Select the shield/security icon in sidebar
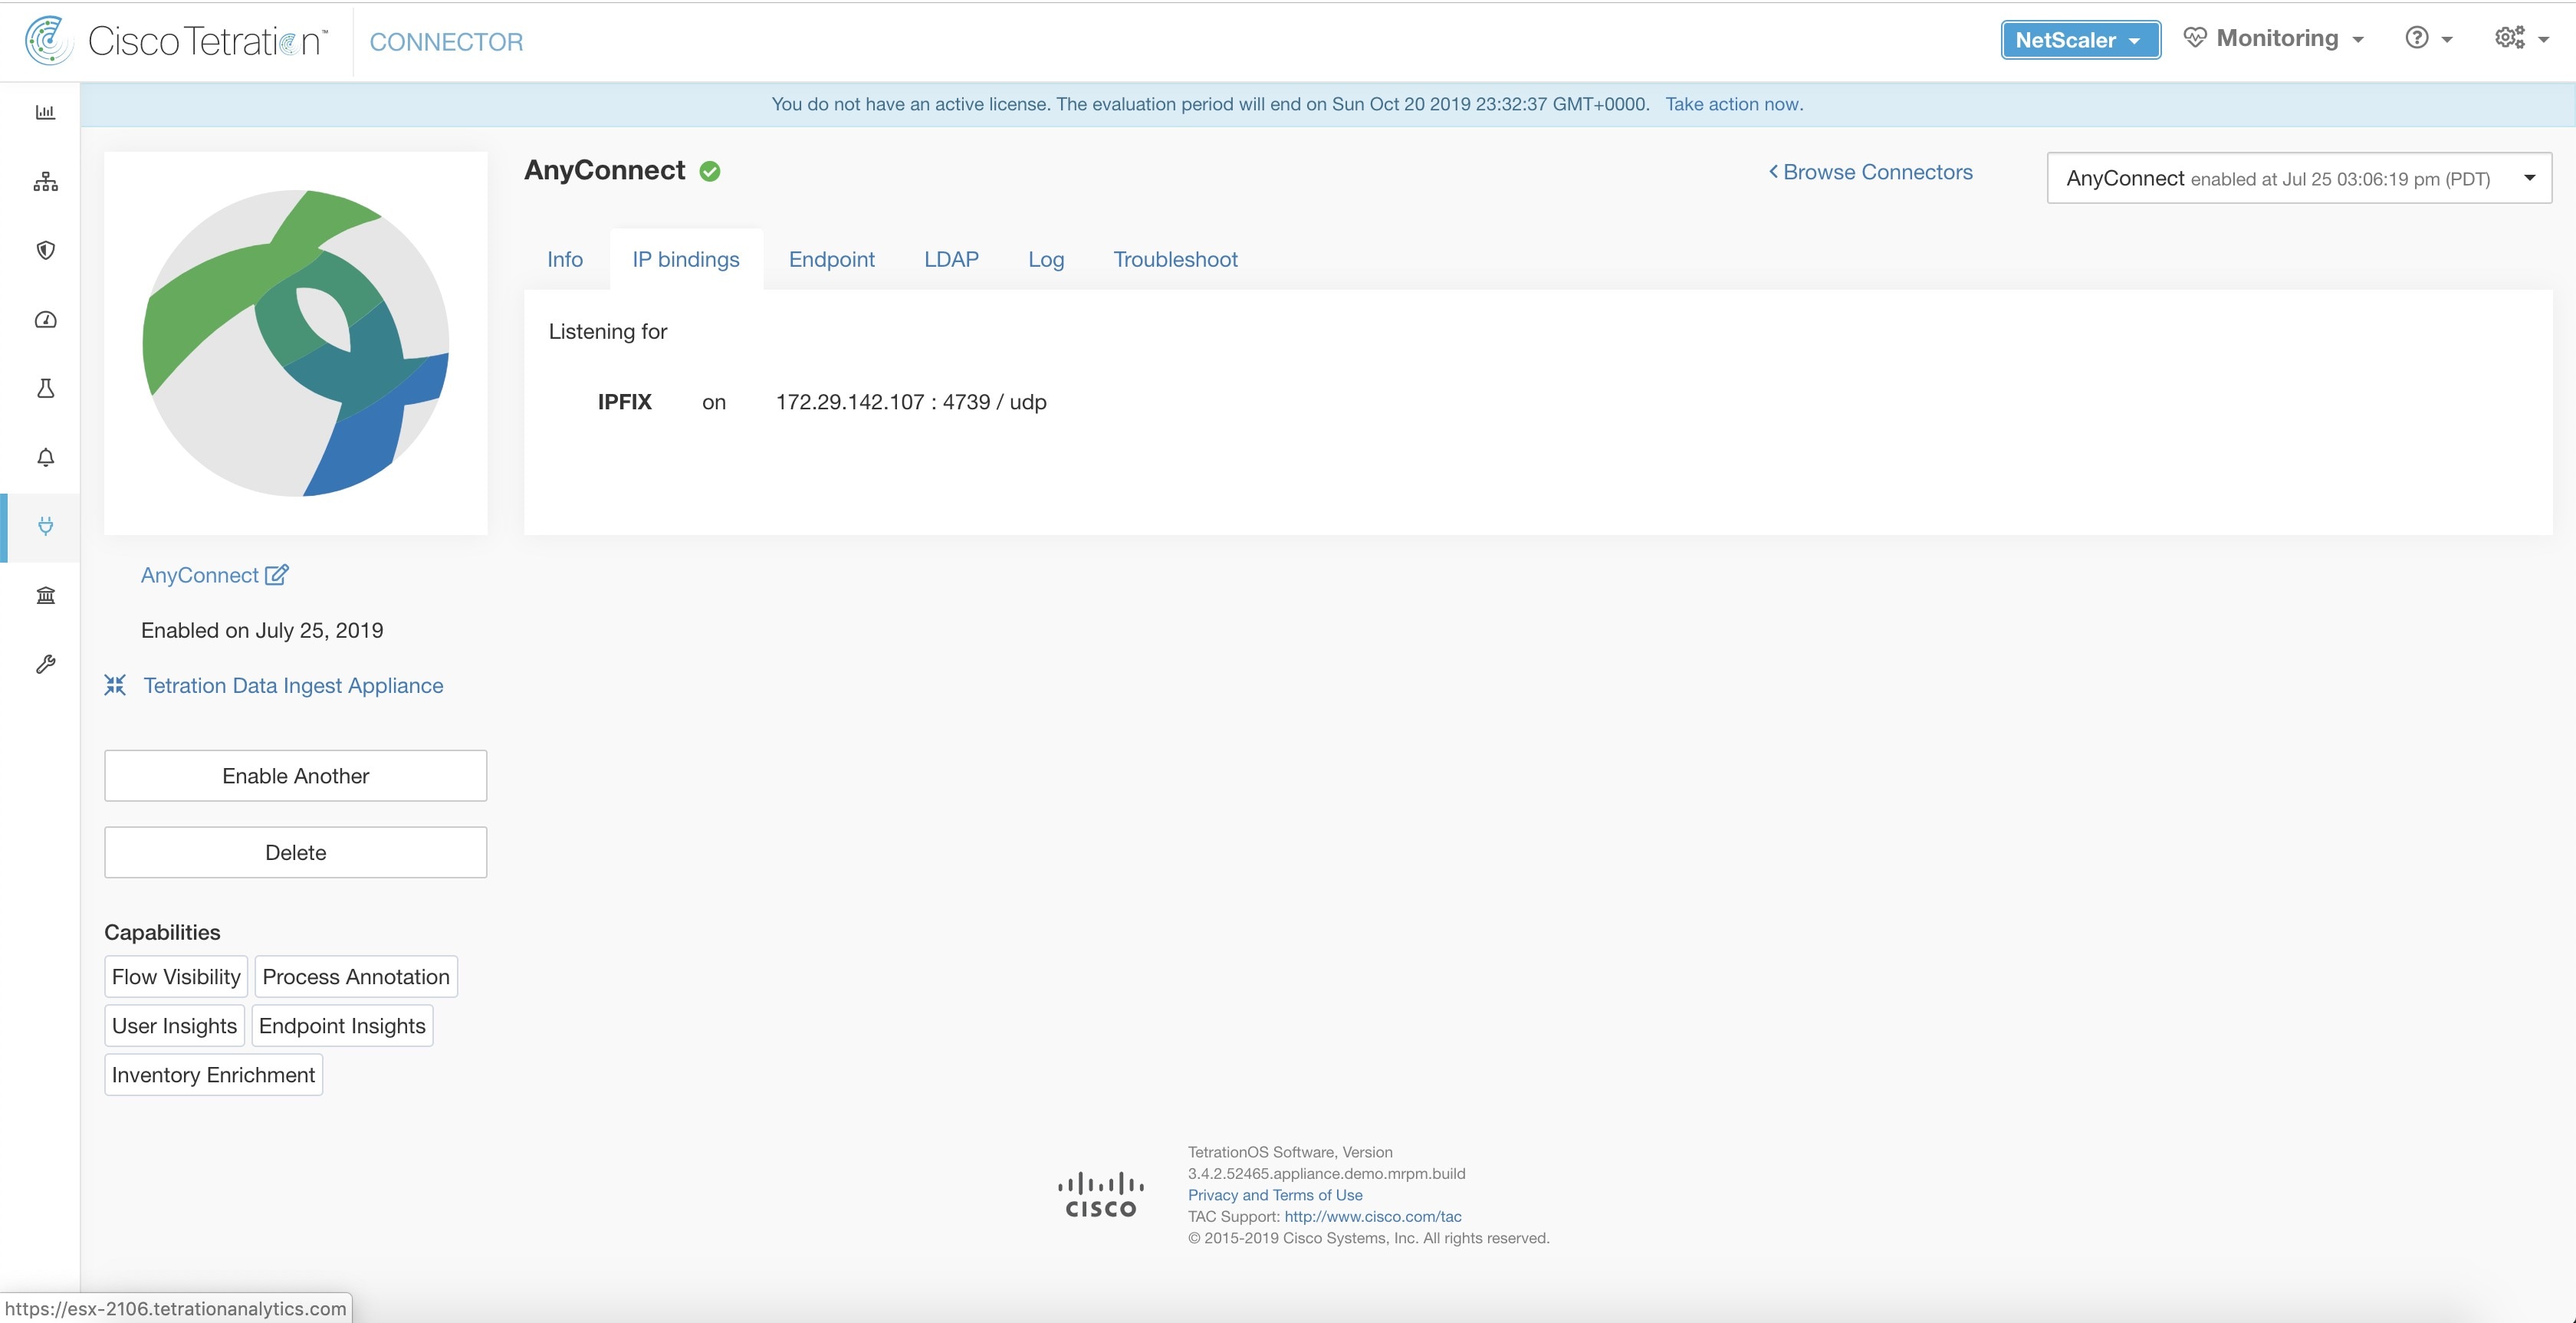The image size is (2576, 1323). point(44,248)
